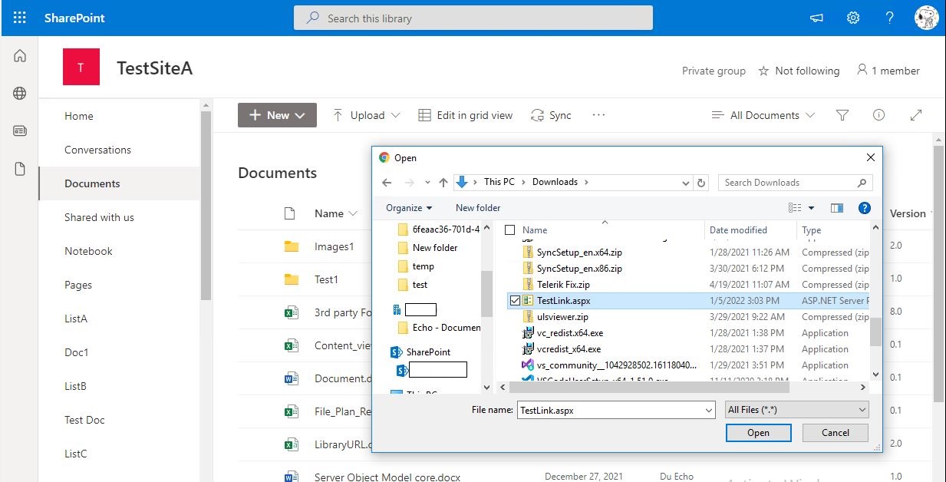Open the Settings gear in SharePoint header
Viewport: 946px width, 482px height.
point(853,18)
